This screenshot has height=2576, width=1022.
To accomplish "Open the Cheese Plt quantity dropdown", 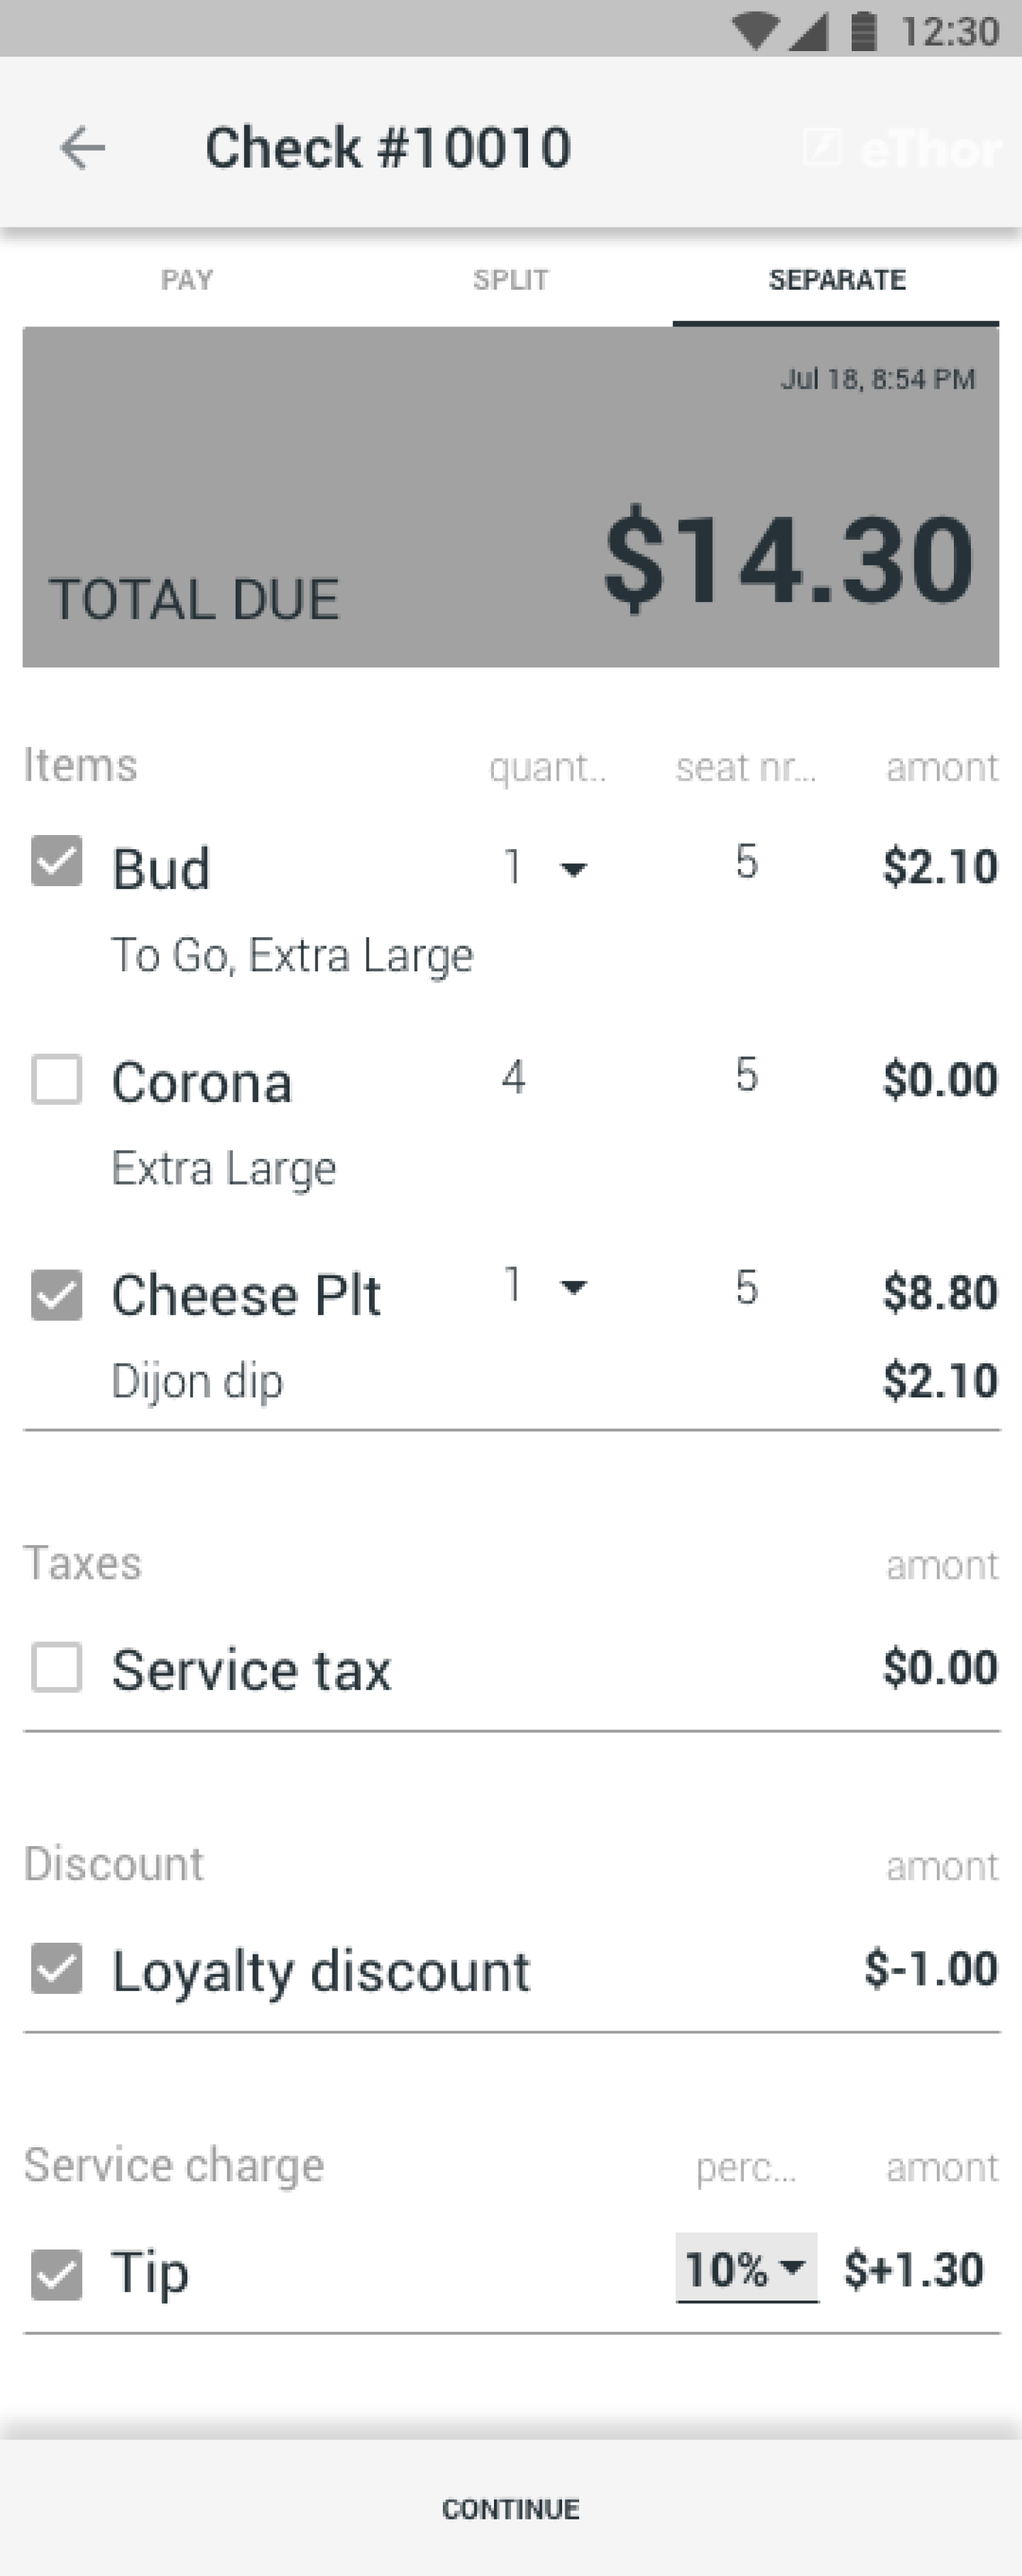I will coord(545,1285).
